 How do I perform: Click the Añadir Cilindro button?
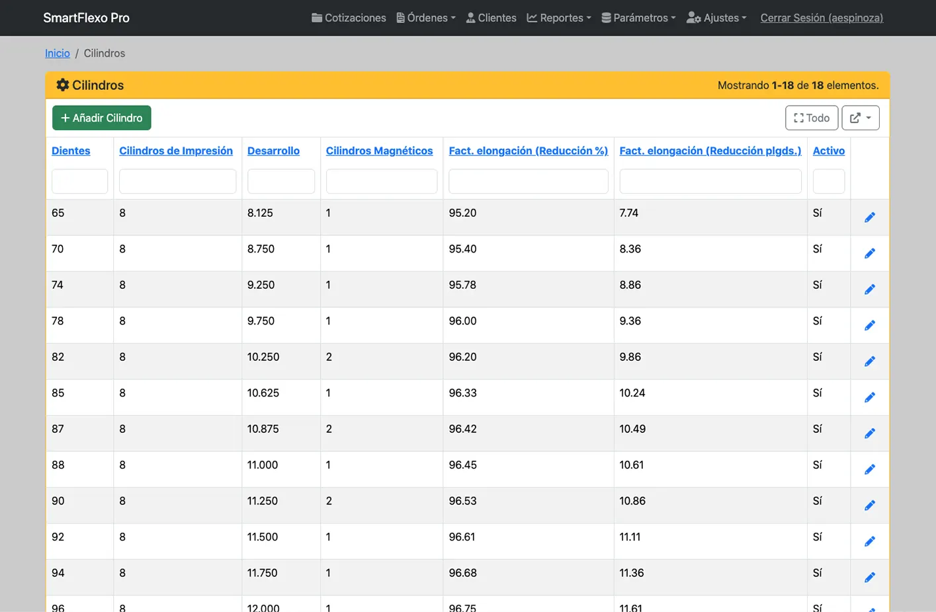pos(102,118)
